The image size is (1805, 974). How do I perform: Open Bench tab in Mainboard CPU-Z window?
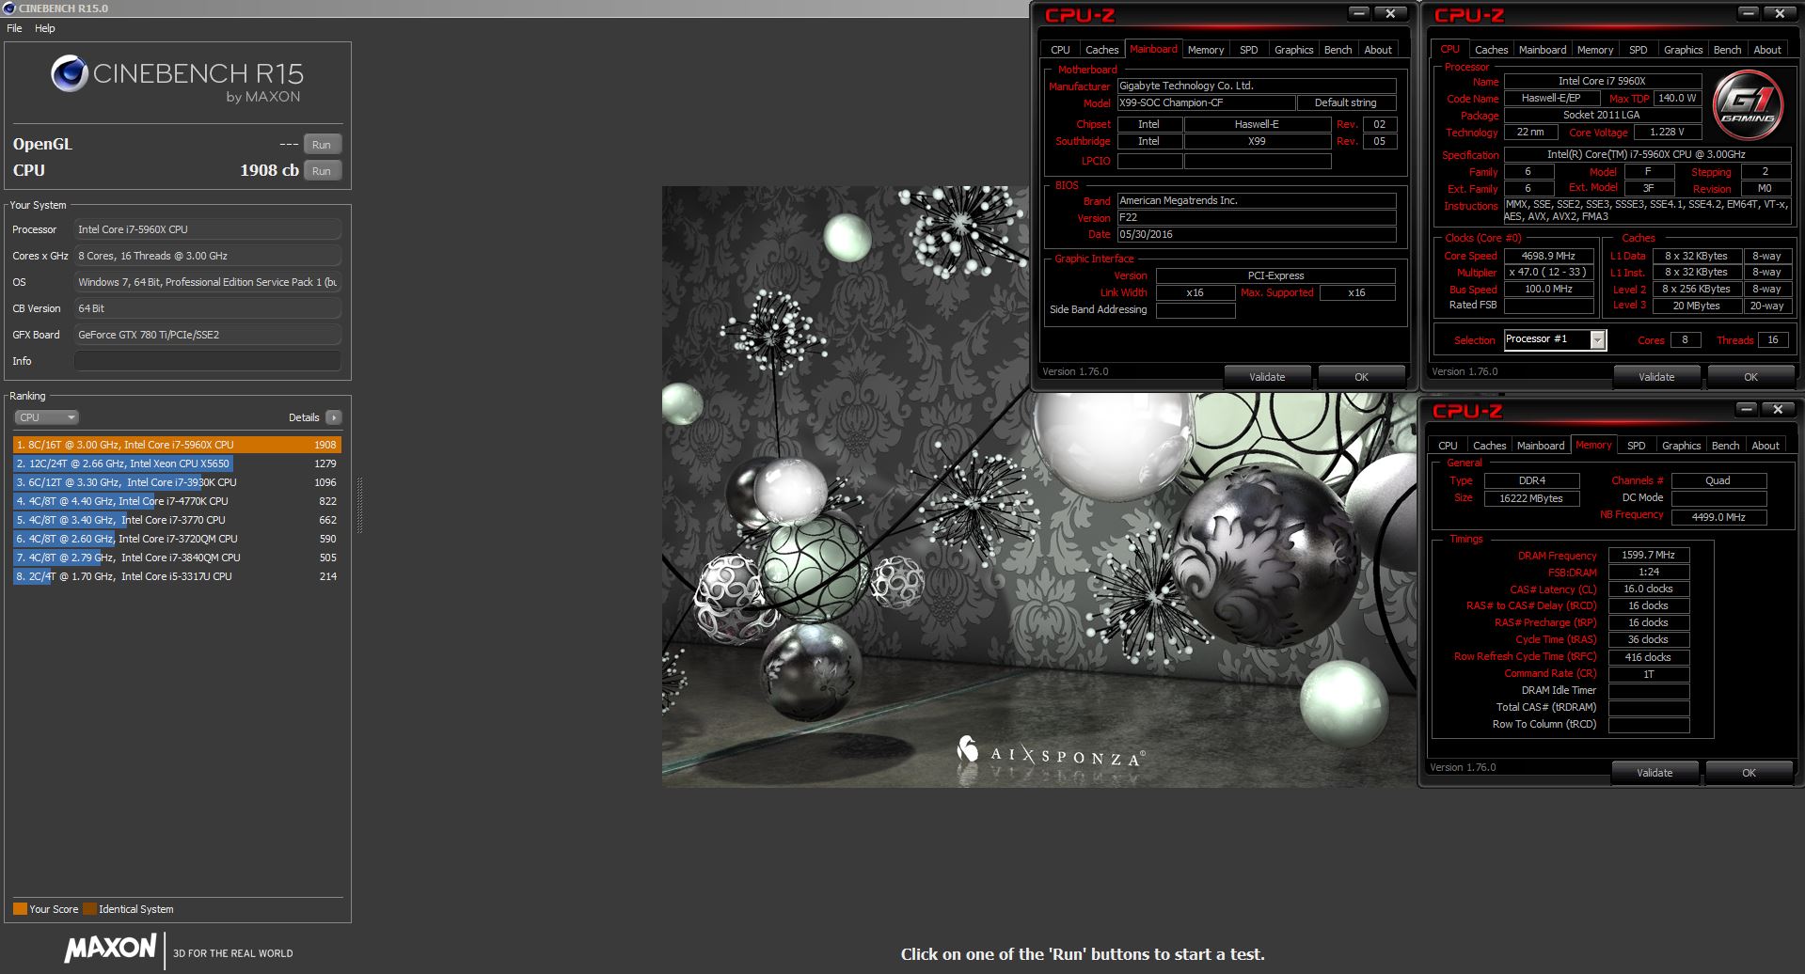[x=1338, y=50]
